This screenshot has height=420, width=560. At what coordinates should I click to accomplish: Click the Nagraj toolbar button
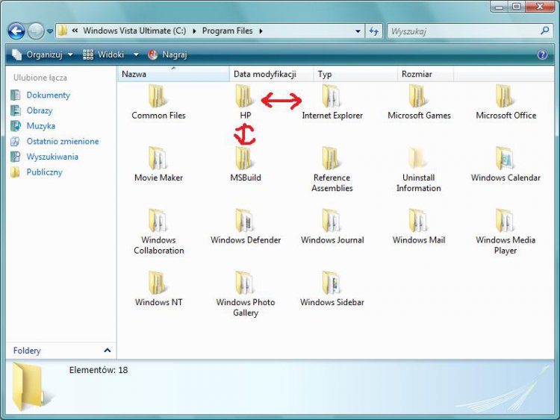coord(167,54)
